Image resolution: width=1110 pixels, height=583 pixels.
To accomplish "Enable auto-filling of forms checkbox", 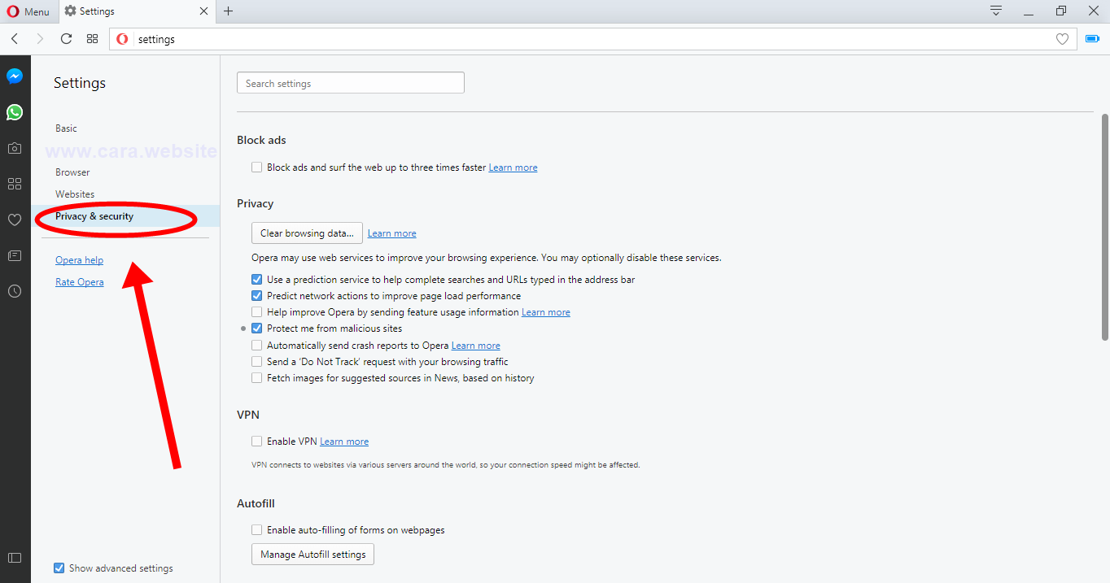I will tap(257, 530).
